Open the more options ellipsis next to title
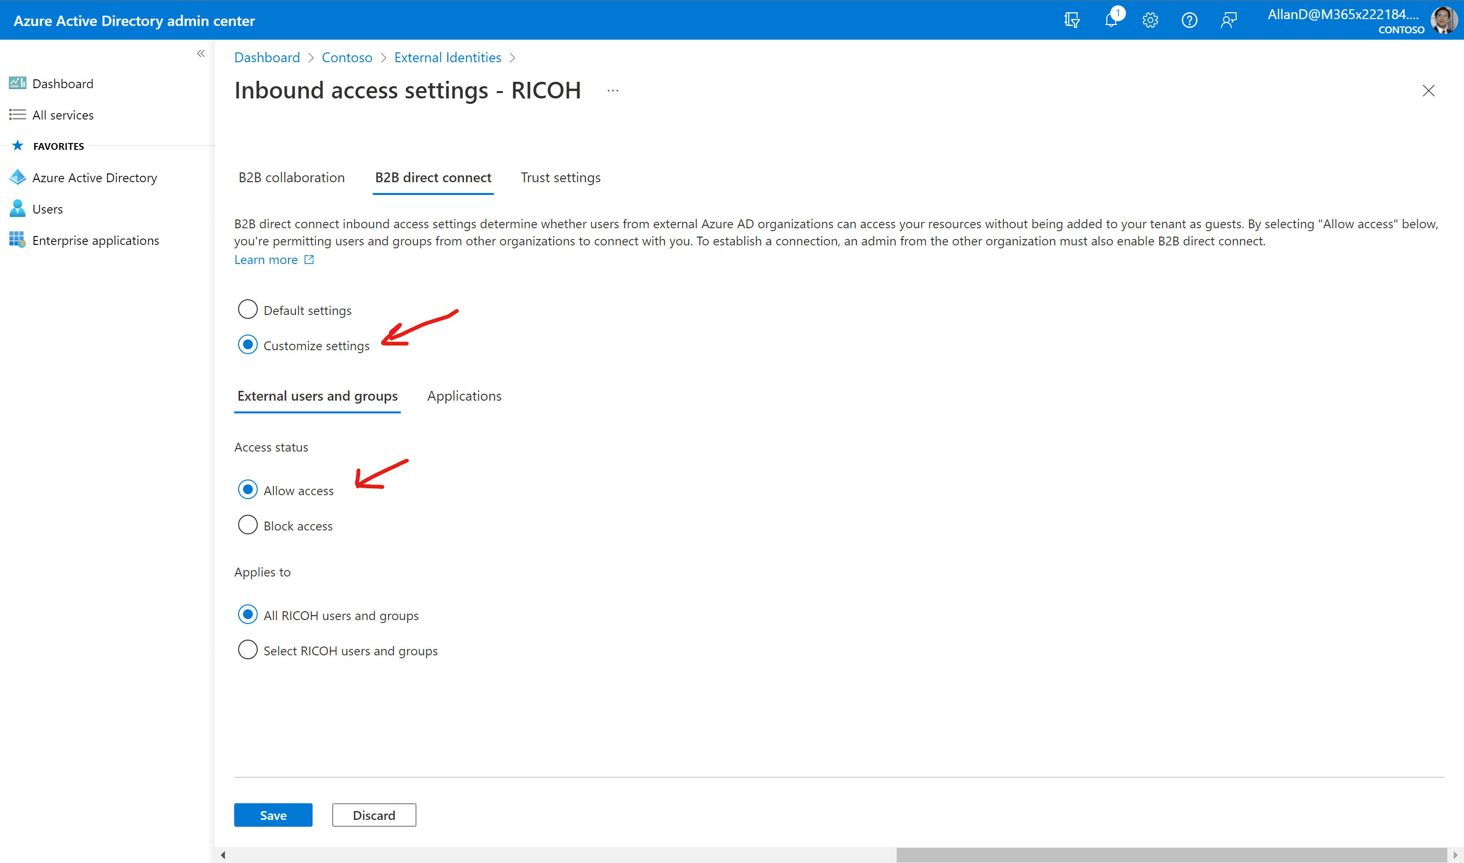The height and width of the screenshot is (863, 1464). (612, 91)
